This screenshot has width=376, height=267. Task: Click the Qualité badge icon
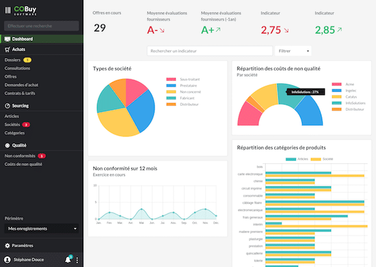coord(8,145)
